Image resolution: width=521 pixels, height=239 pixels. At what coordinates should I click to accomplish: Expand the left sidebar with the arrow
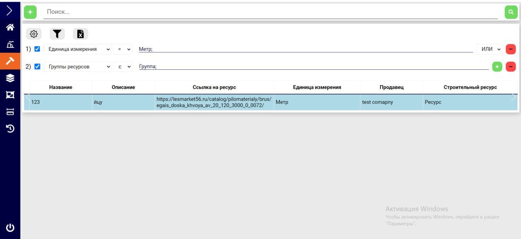10,10
